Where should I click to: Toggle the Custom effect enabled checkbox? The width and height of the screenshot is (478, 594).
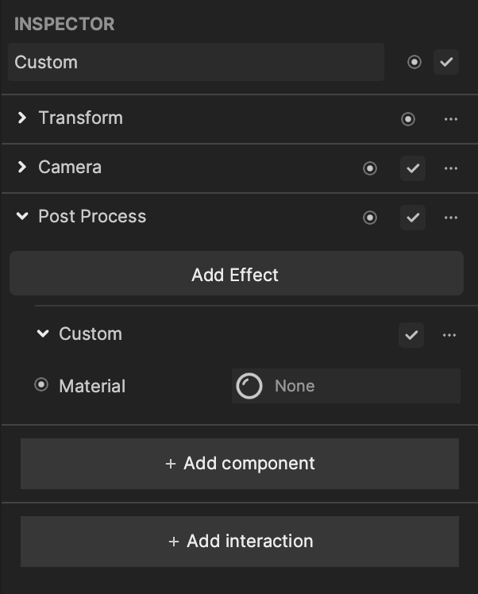[x=411, y=335]
